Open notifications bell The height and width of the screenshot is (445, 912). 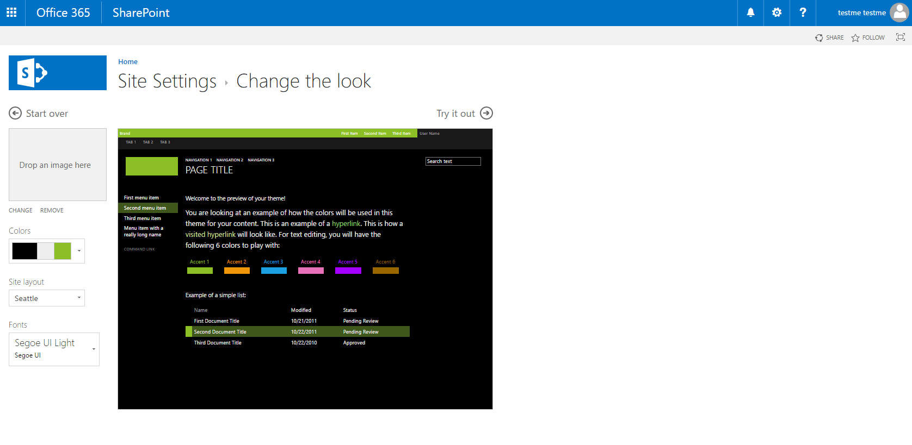pos(750,12)
